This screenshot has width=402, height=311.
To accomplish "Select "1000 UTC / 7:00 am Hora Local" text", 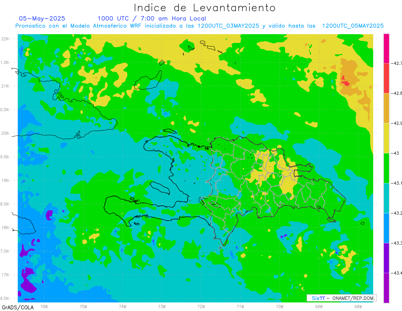I will point(152,18).
